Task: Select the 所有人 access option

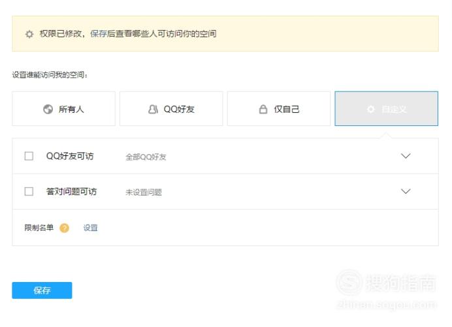Action: 64,108
